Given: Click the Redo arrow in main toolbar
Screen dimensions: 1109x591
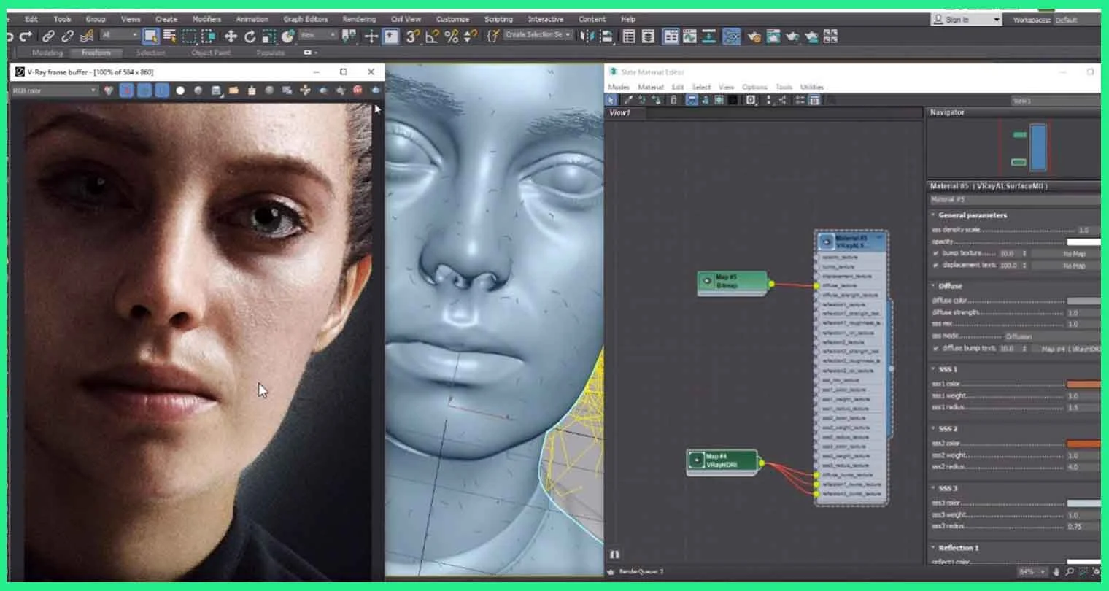Looking at the screenshot, I should coord(26,36).
